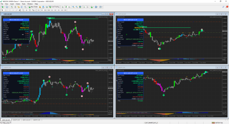
Task: Activate the GBPJPY,M5 chart window title bar
Action: [x=171, y=68]
